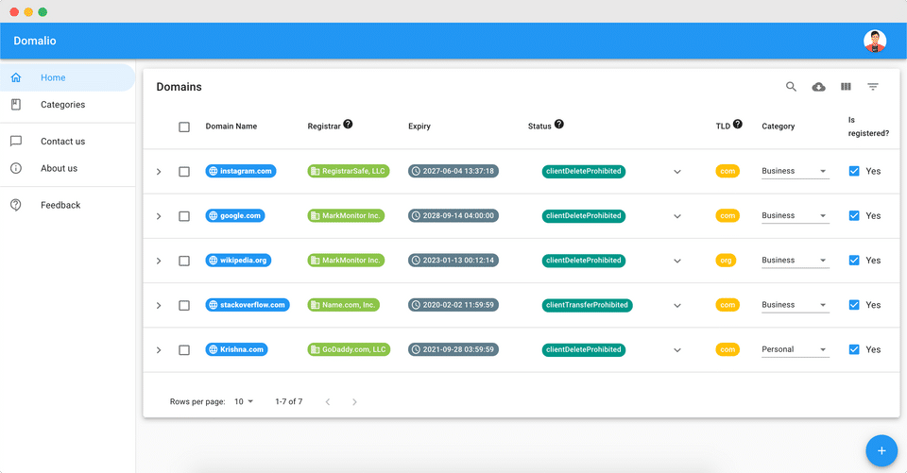This screenshot has height=473, width=907.
Task: Click the Contact us chat icon
Action: pos(16,141)
